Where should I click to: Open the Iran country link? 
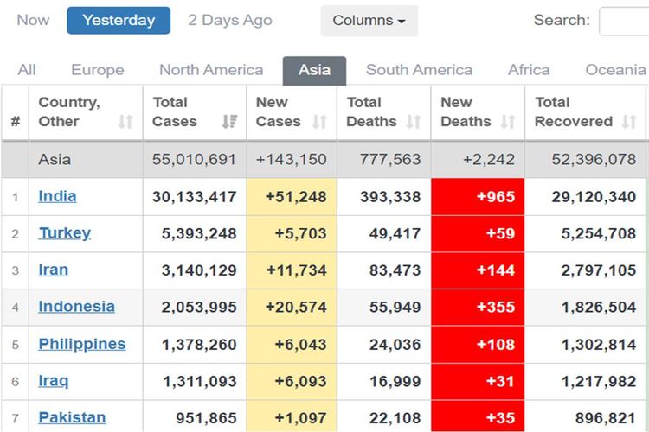coord(53,270)
